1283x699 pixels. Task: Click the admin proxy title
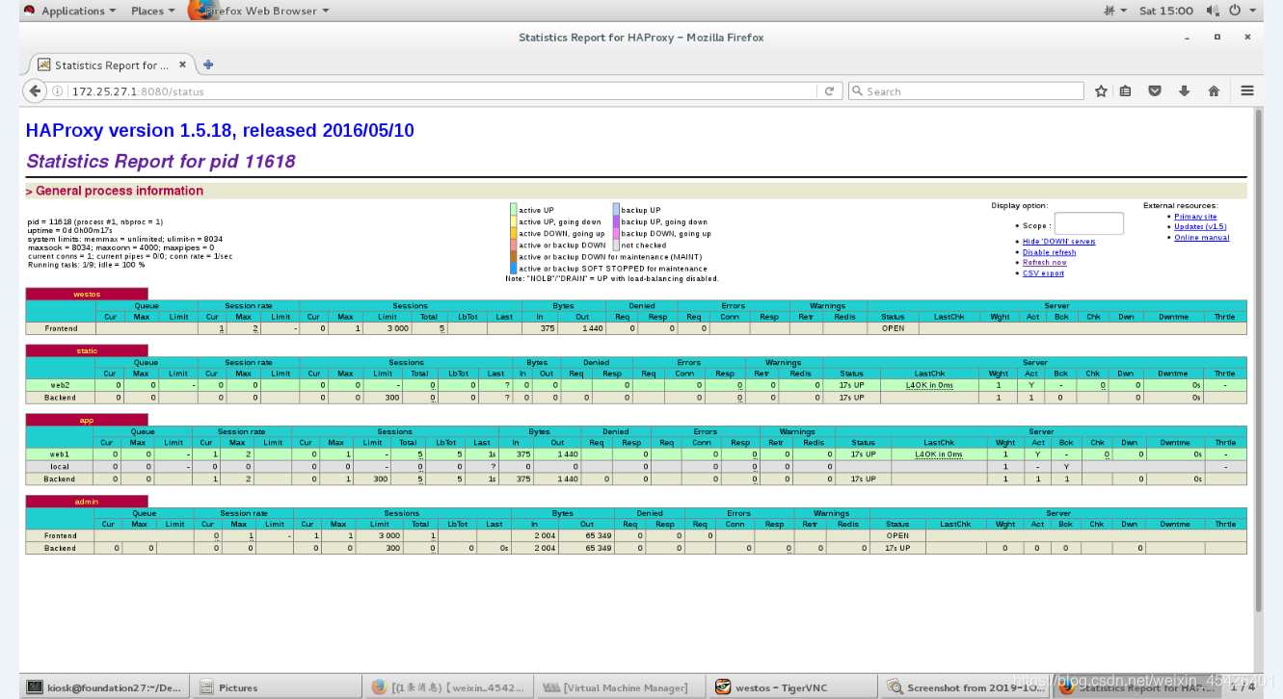87,502
